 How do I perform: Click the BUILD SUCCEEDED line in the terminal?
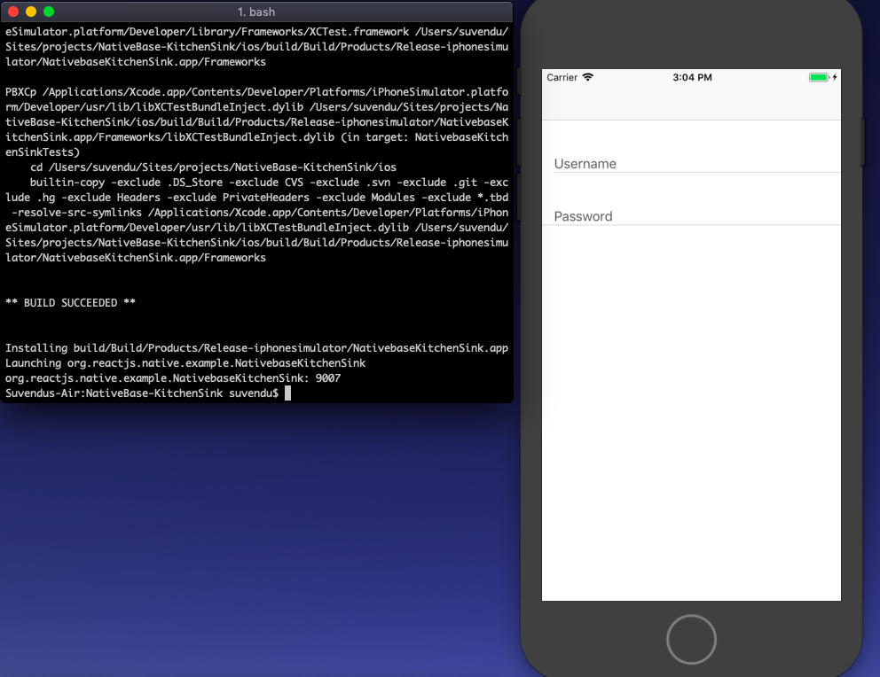pos(69,302)
